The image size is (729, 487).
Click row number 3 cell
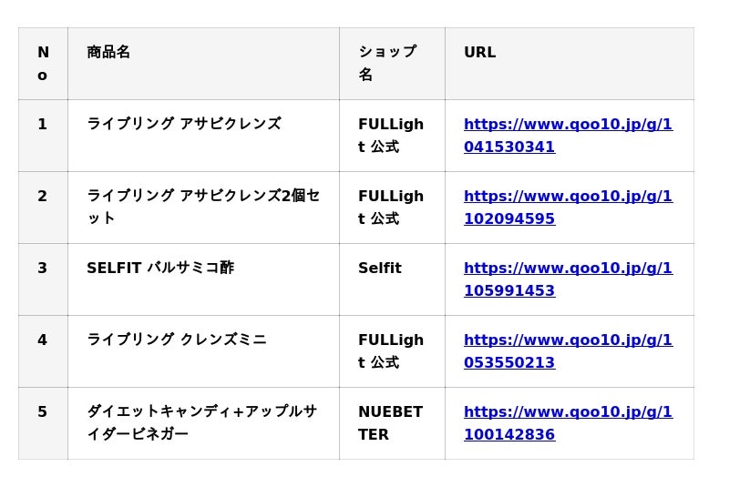coord(43,268)
